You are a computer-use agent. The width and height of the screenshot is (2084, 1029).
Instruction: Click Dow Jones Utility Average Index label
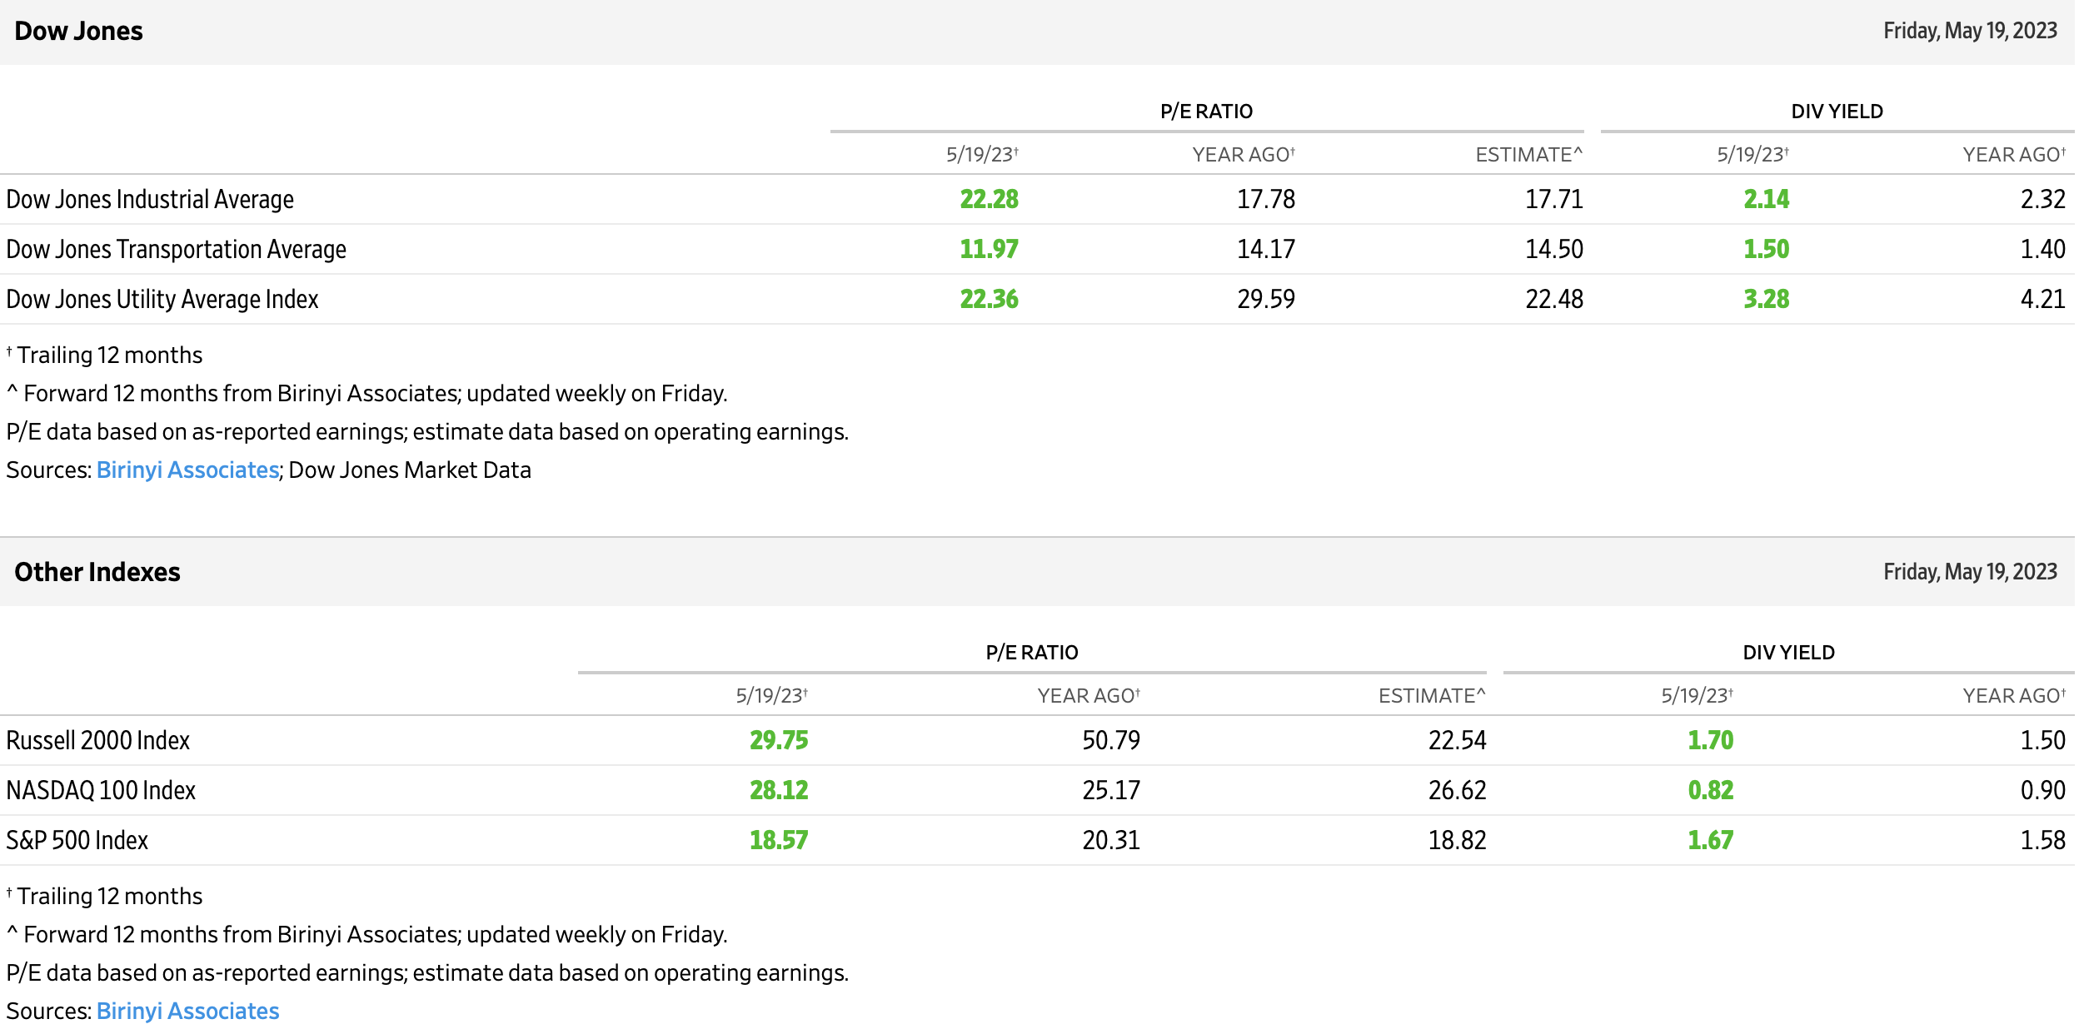162,299
